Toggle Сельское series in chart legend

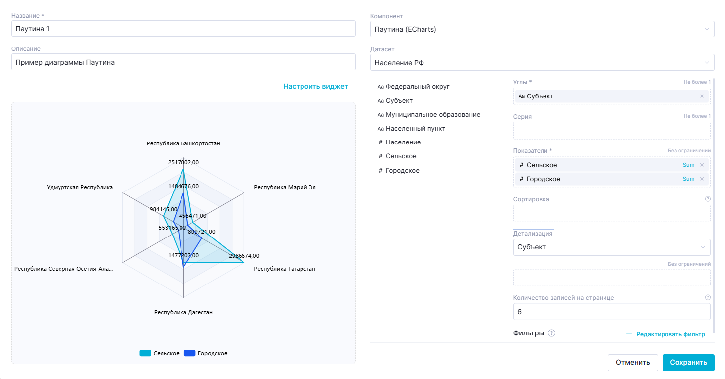(x=159, y=353)
